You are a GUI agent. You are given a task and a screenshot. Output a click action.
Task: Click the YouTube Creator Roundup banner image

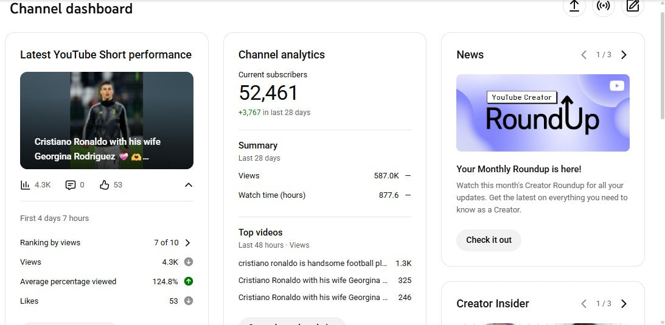(543, 113)
